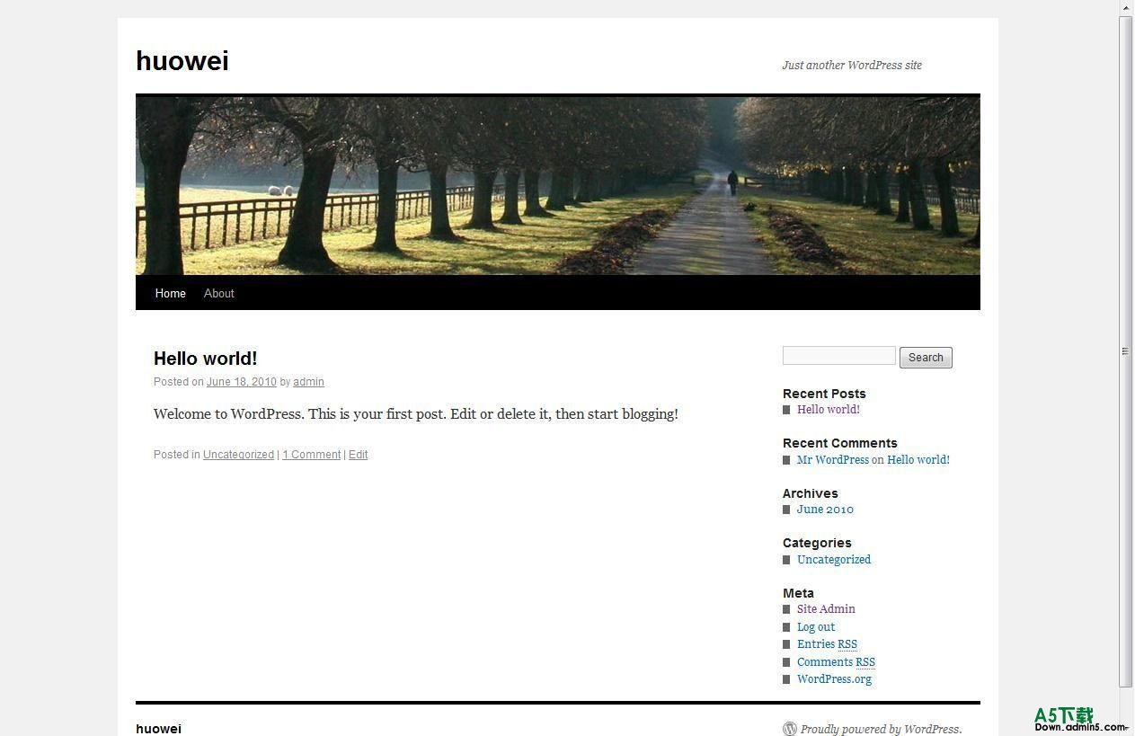Viewport: 1135px width, 736px height.
Task: Visit WordPress.org from the sidebar
Action: (833, 678)
